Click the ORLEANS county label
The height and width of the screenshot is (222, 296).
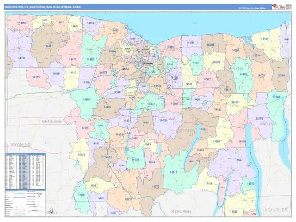click(x=20, y=30)
